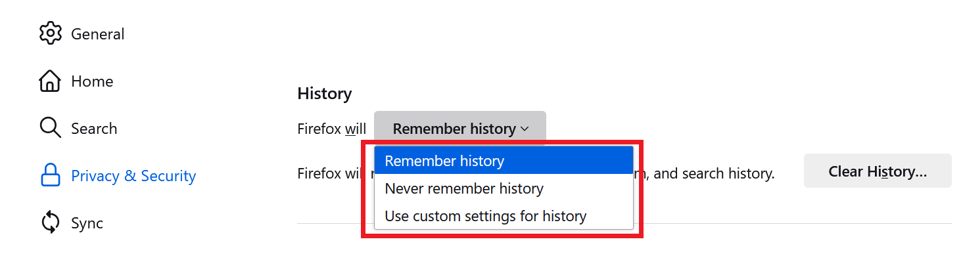The image size is (963, 254).
Task: Click the "and search history." description text
Action: click(713, 173)
